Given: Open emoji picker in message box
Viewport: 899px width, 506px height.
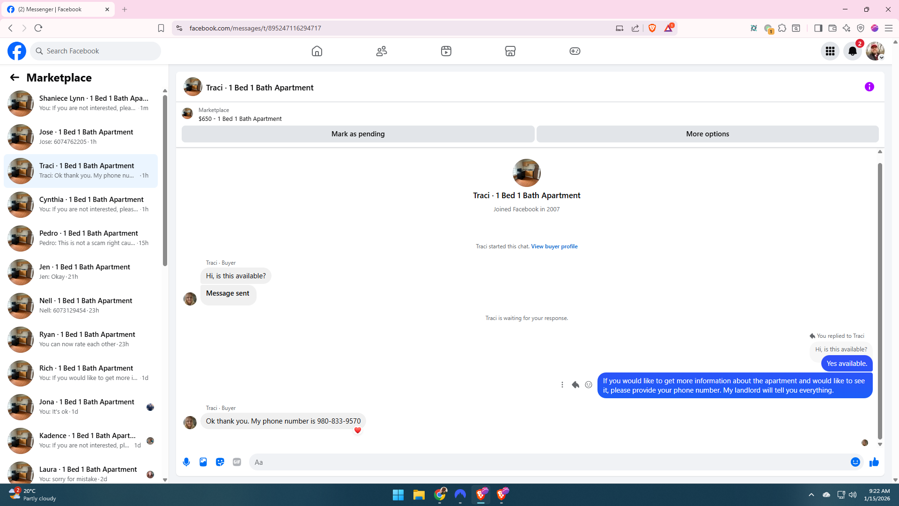Looking at the screenshot, I should 855,462.
